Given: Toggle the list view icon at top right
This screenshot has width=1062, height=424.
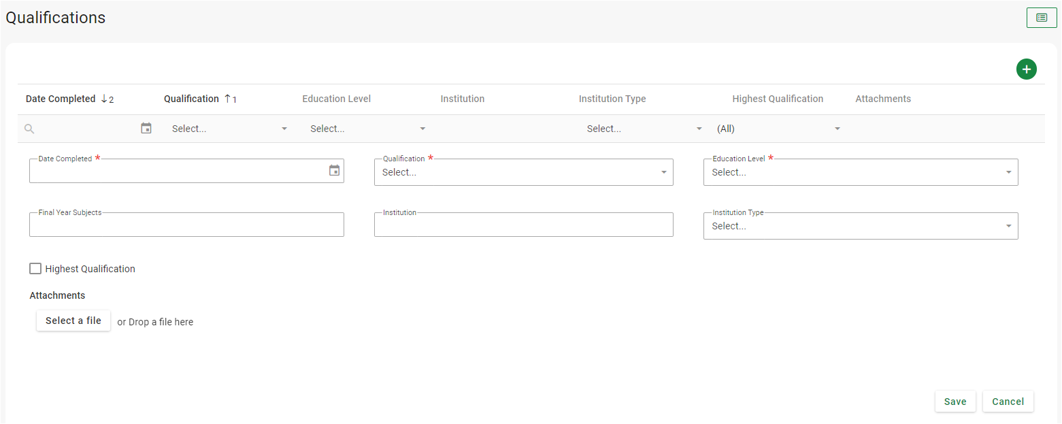Looking at the screenshot, I should (1041, 18).
